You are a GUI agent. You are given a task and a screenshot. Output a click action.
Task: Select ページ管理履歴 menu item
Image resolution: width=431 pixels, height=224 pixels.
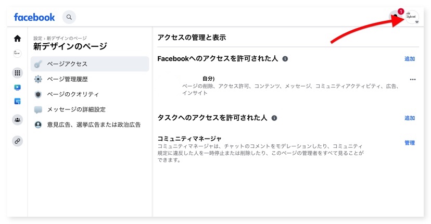pos(67,79)
